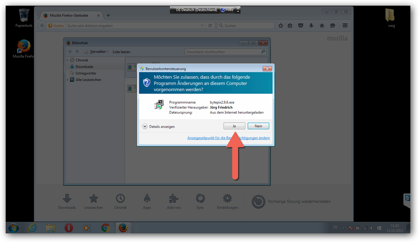Viewport: 419px width, 242px height.
Task: Click the network signal tray icon
Action: (x=365, y=228)
